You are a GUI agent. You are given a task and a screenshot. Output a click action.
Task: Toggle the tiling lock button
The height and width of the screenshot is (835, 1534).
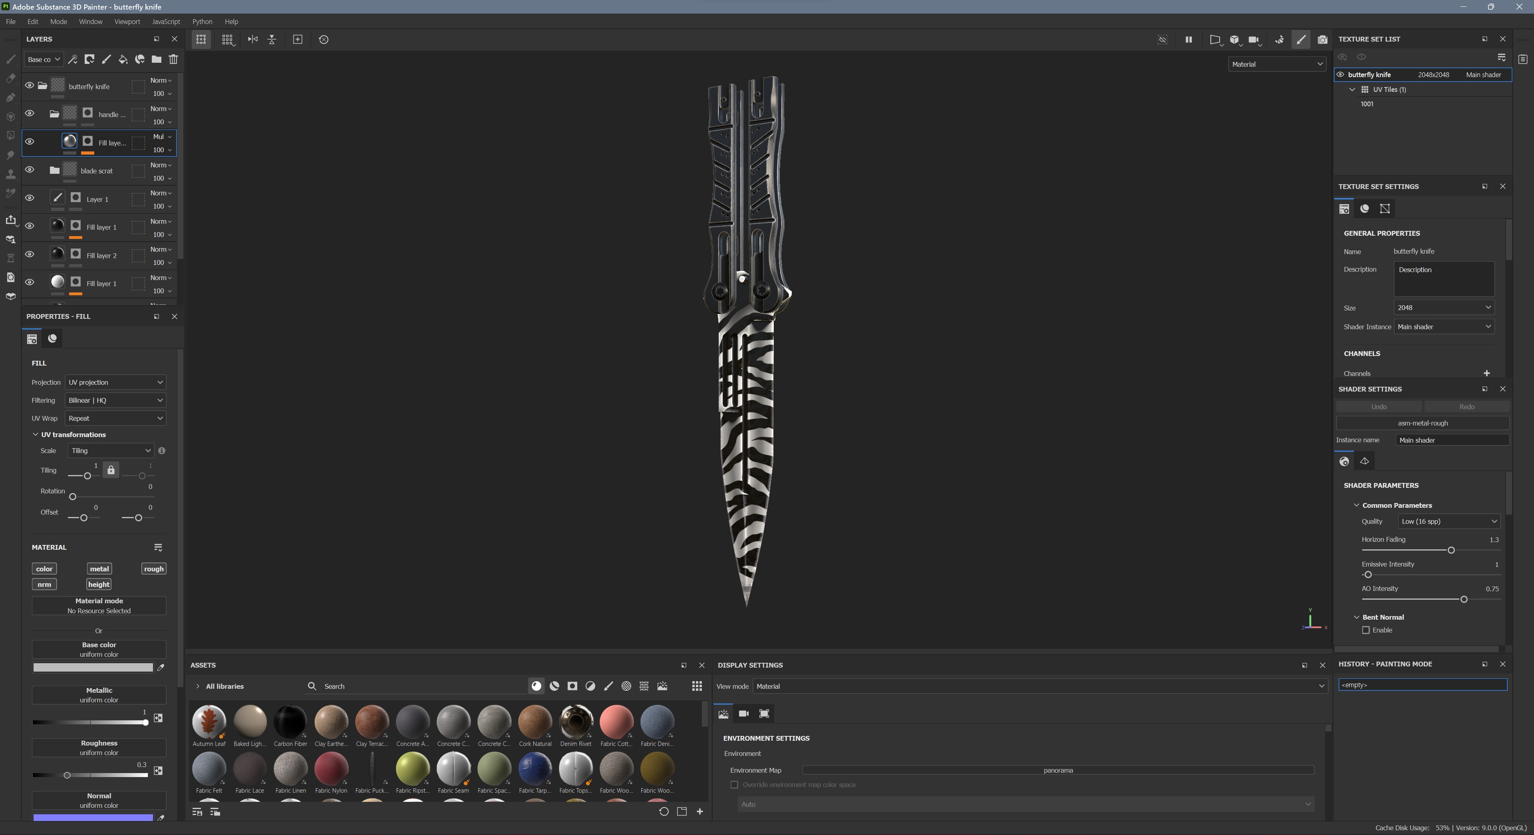[x=111, y=470]
